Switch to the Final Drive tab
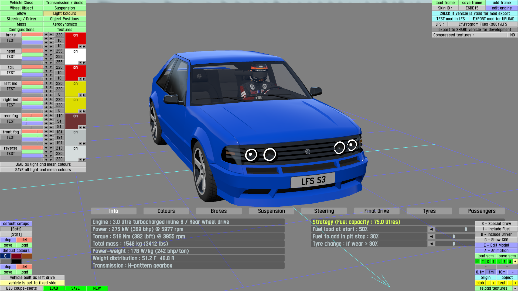The width and height of the screenshot is (518, 291). point(376,211)
